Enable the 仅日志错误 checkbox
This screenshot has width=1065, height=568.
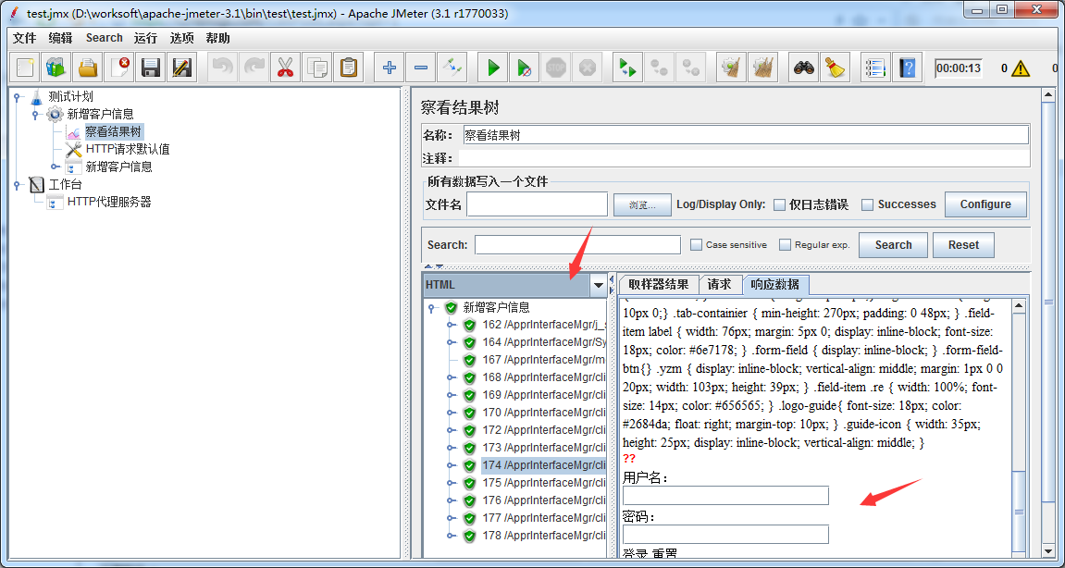780,204
